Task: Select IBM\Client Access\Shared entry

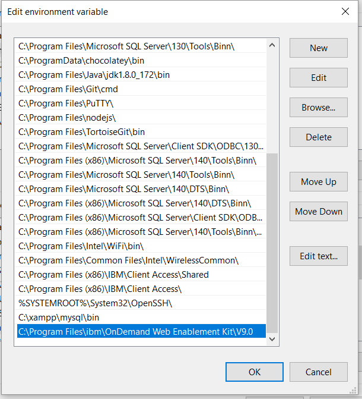Action: pos(141,274)
